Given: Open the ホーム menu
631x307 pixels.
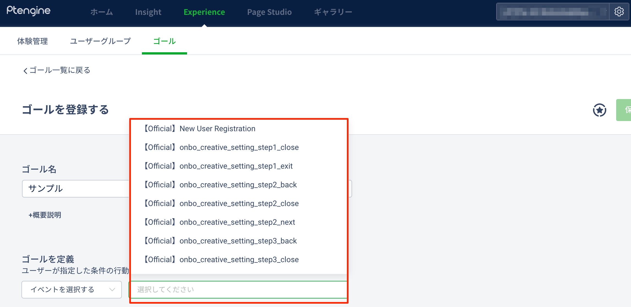Looking at the screenshot, I should tap(101, 12).
